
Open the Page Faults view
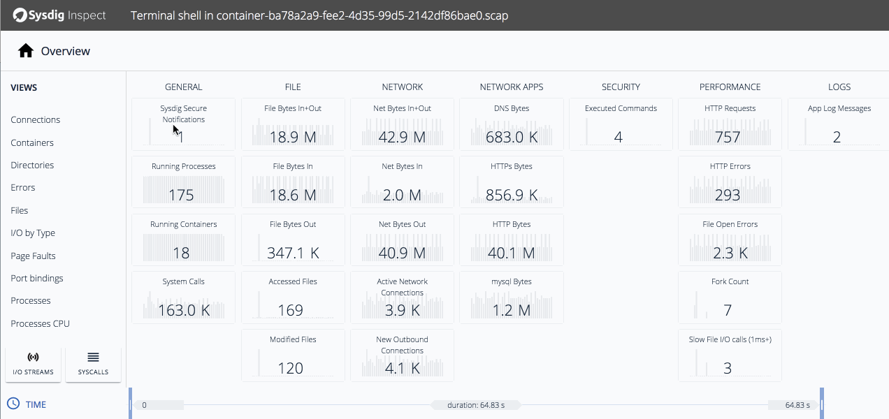click(x=33, y=256)
